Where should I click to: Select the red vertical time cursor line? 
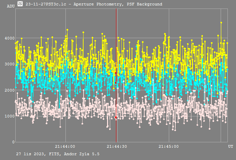[x=116, y=75]
